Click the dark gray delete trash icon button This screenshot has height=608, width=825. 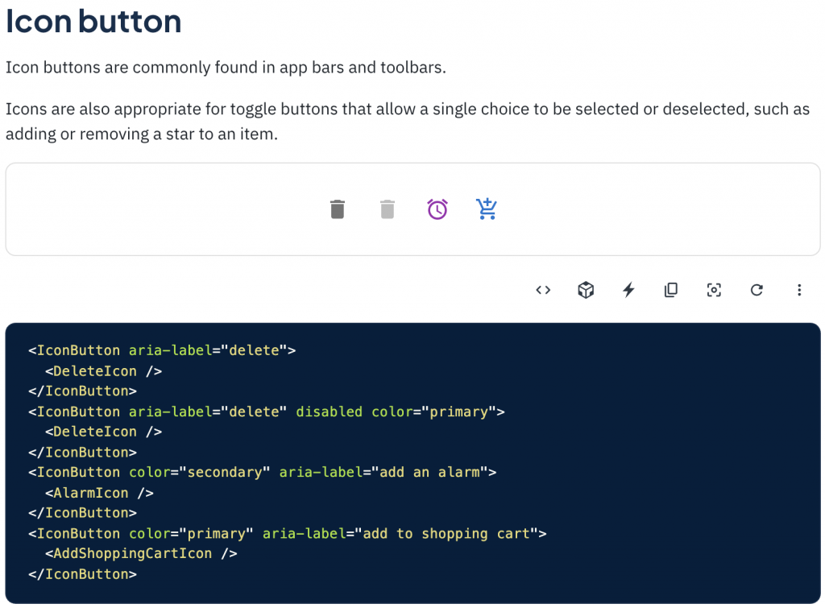click(x=338, y=209)
